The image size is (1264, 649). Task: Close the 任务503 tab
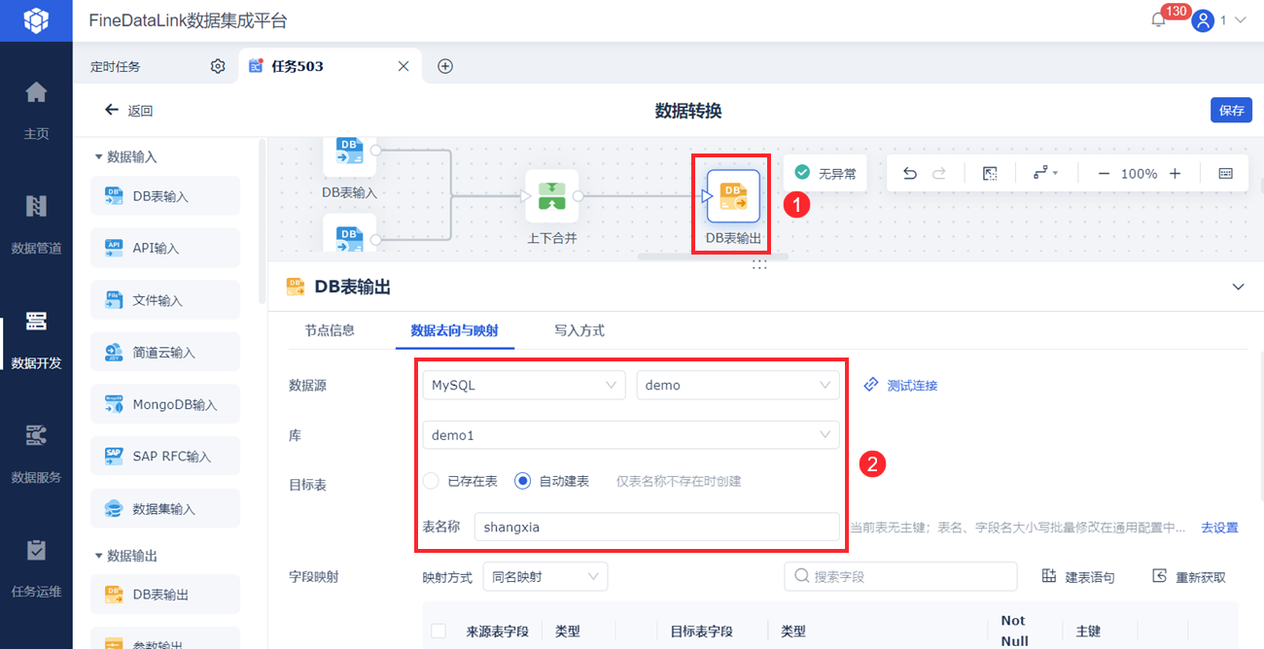tap(404, 66)
